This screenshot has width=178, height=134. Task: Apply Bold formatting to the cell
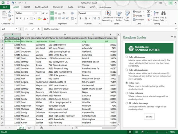click(x=17, y=18)
